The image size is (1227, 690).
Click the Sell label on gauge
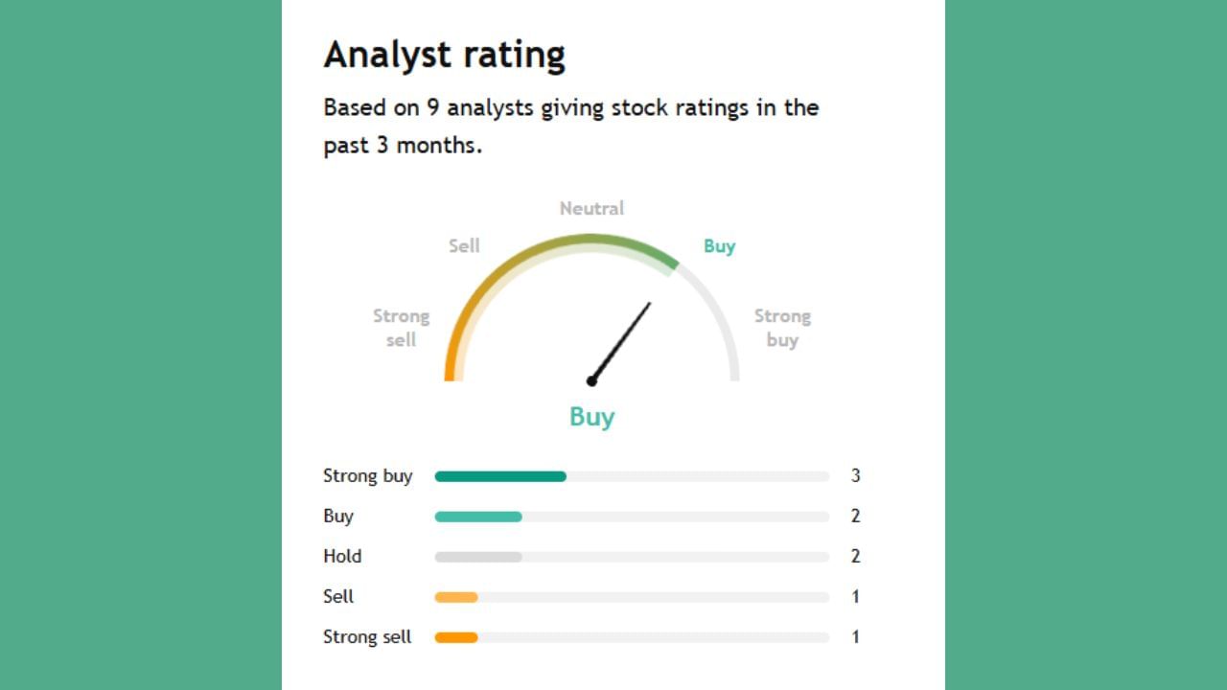[464, 245]
